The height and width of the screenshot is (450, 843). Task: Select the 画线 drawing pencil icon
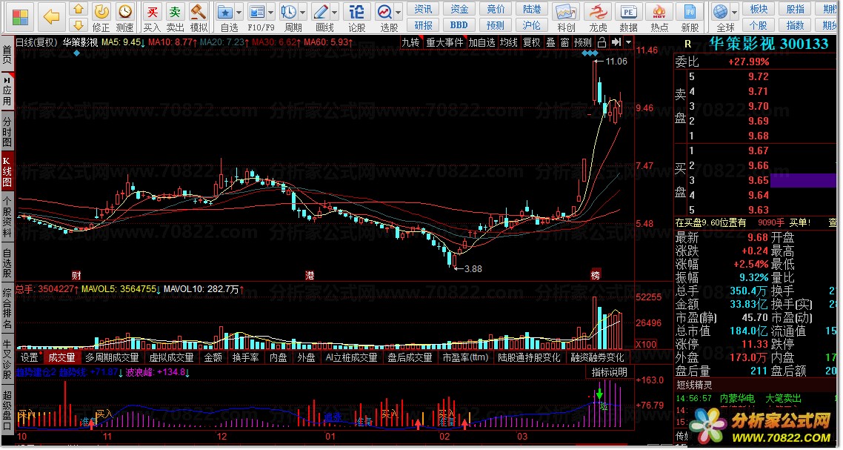[321, 12]
